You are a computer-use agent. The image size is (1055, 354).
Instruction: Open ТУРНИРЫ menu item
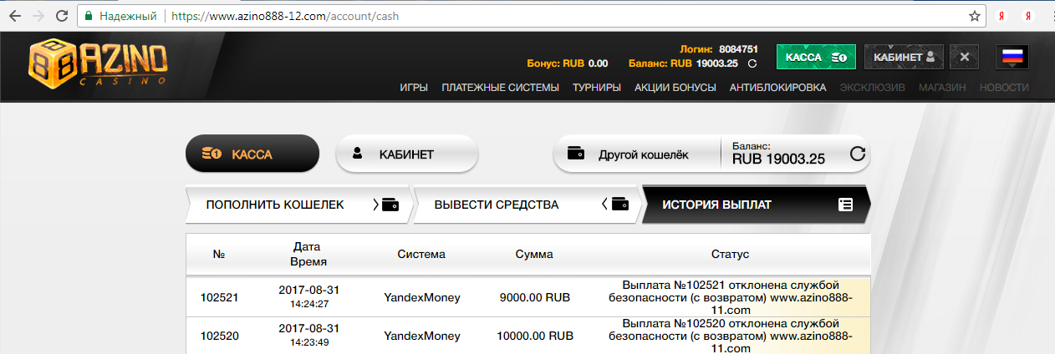click(x=596, y=88)
